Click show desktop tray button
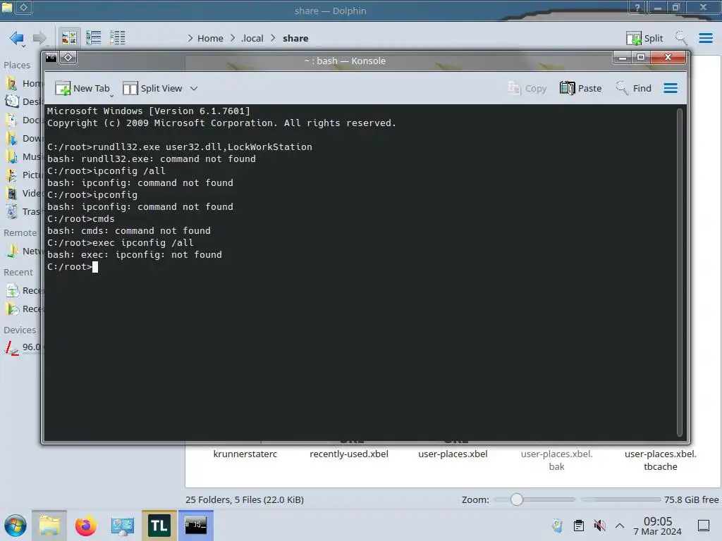Viewport: 722px width, 541px height. point(704,526)
